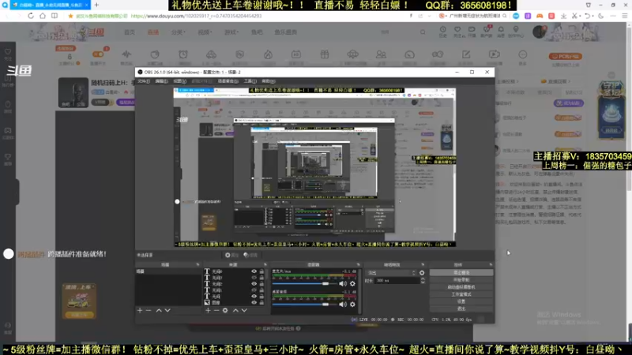Viewport: 632px width, 355px height.
Task: Click the browser address bar URL field
Action: point(266,16)
